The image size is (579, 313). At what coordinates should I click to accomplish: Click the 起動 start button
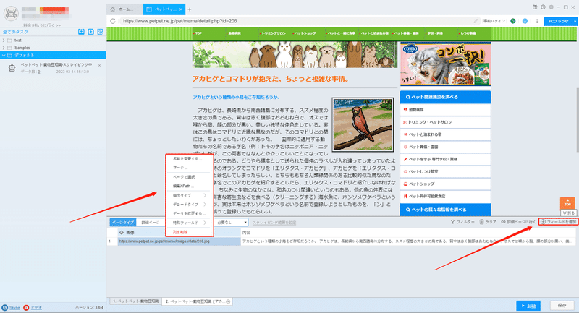point(528,306)
